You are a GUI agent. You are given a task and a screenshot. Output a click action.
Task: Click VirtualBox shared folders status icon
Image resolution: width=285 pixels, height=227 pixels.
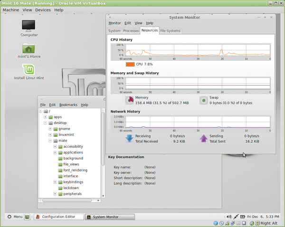(238, 223)
